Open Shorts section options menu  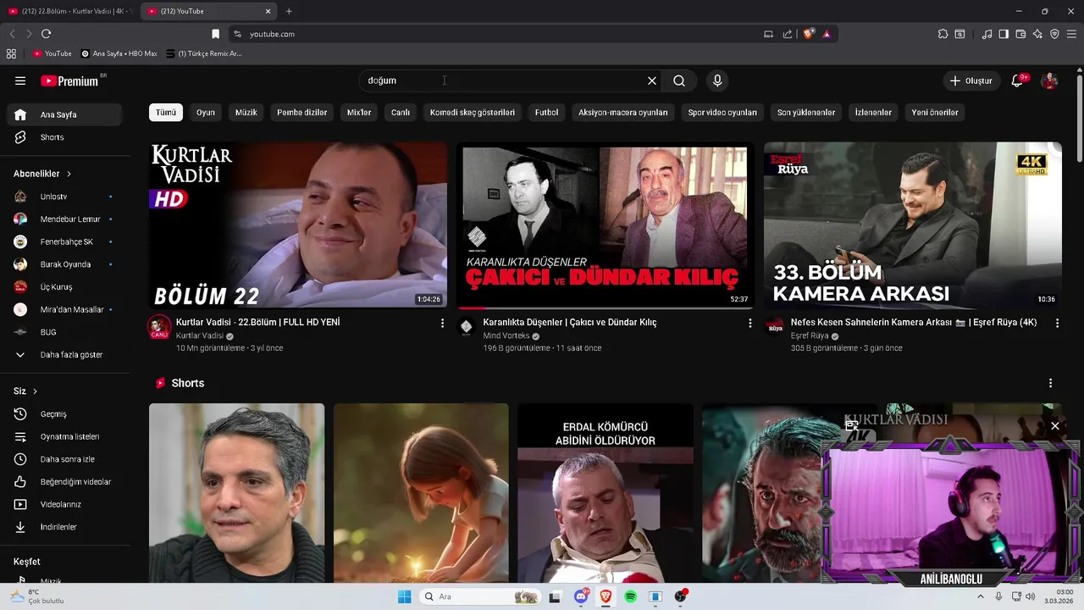[x=1051, y=383]
